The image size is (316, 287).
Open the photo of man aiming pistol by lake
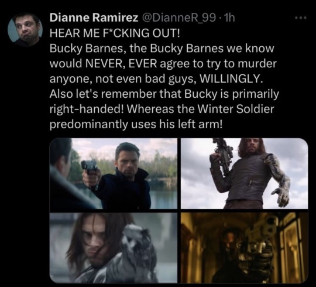114,173
